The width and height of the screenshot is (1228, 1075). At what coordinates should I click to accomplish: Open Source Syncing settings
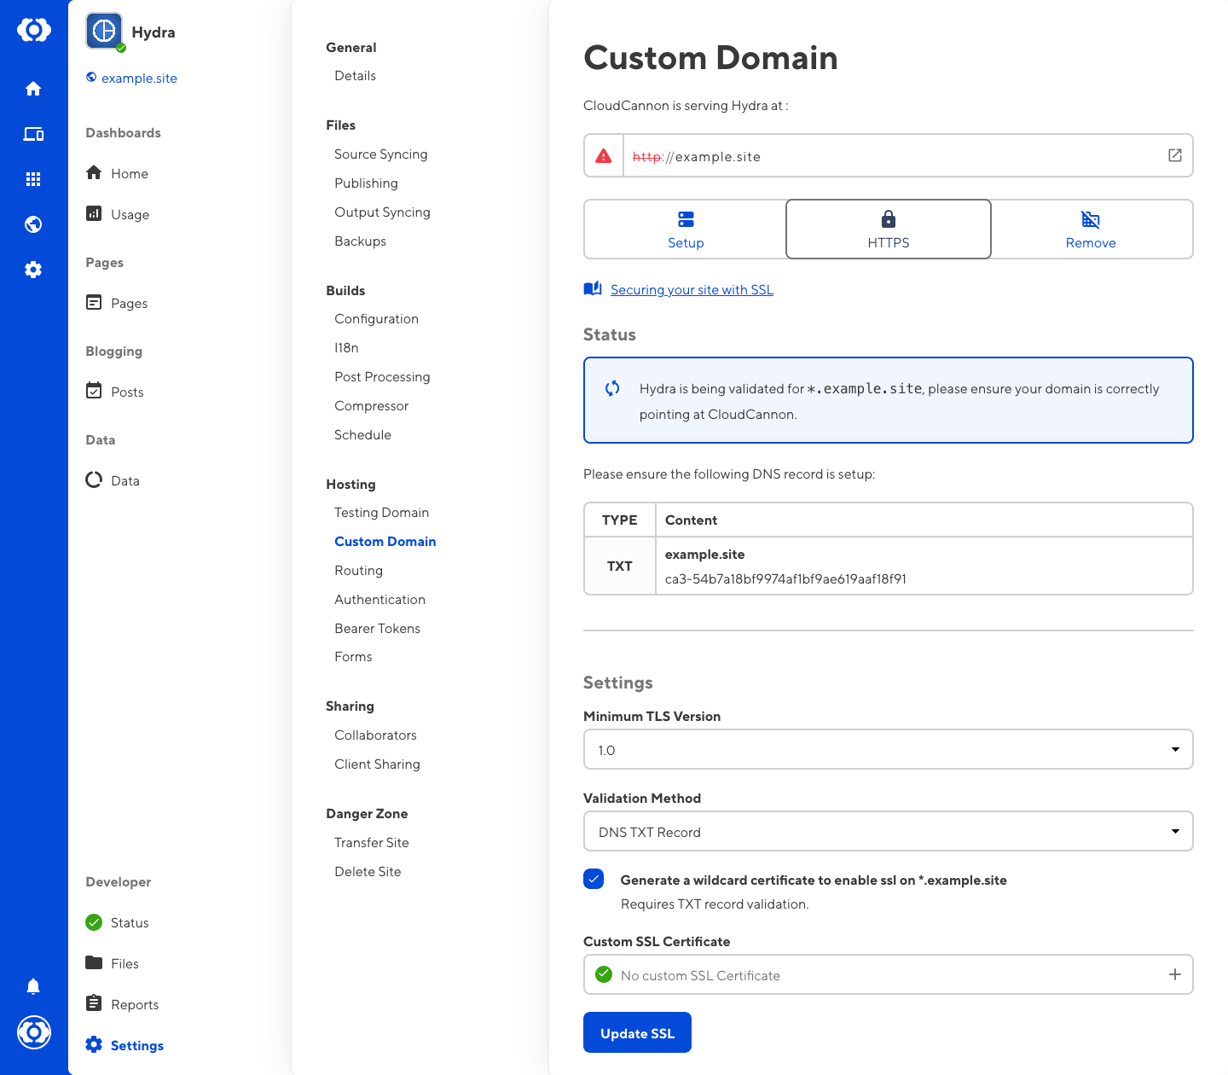(x=381, y=154)
